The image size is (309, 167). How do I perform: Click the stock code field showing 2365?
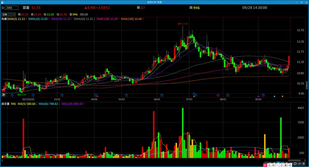pos(12,8)
